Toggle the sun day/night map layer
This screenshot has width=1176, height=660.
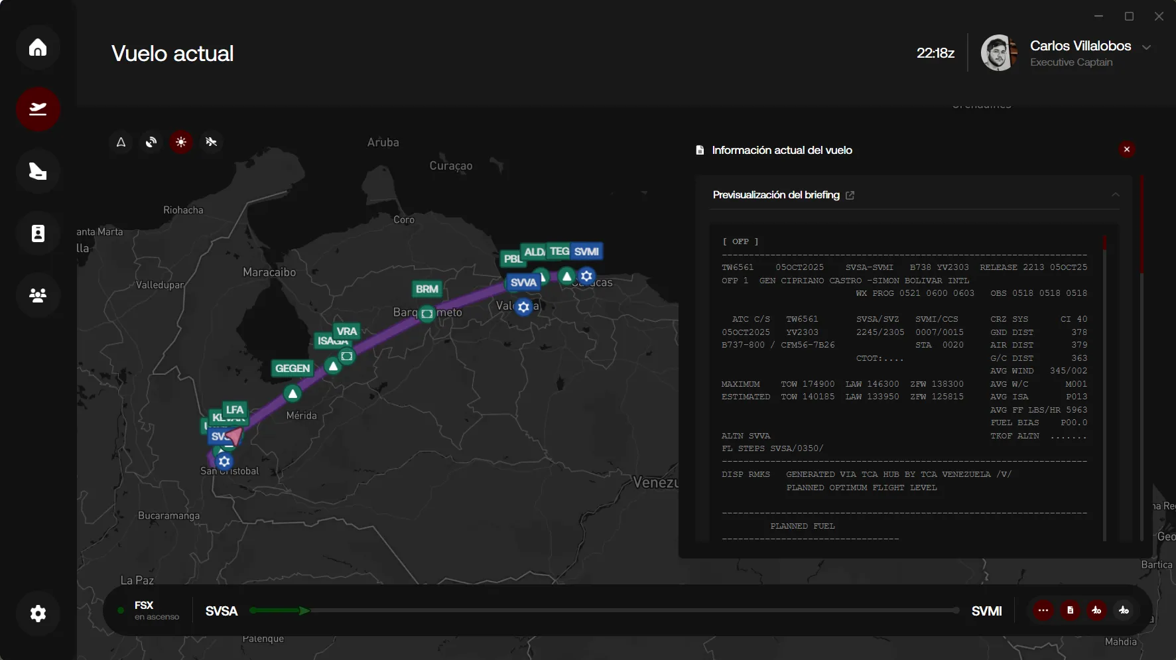point(181,142)
